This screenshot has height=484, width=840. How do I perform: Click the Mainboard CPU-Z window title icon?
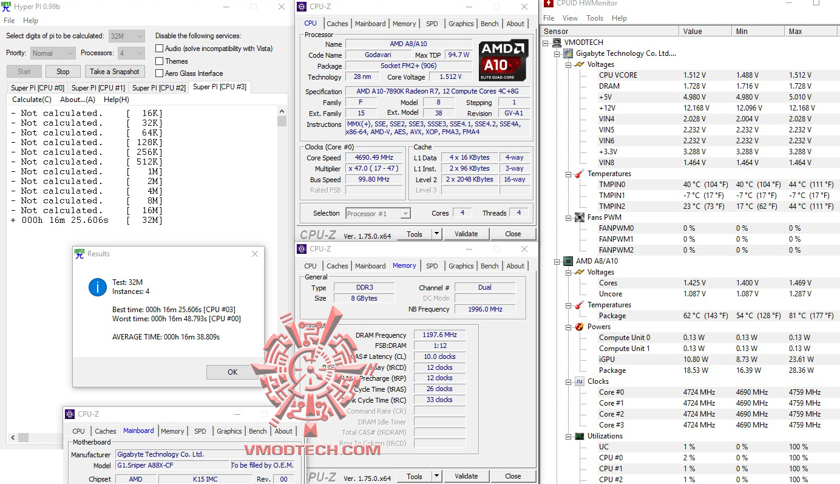pos(70,414)
